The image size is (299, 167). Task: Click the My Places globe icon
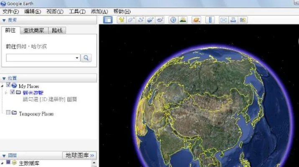(x=14, y=86)
